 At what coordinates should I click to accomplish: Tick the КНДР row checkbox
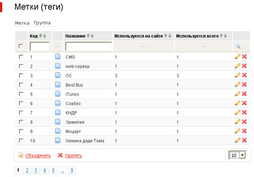21,113
